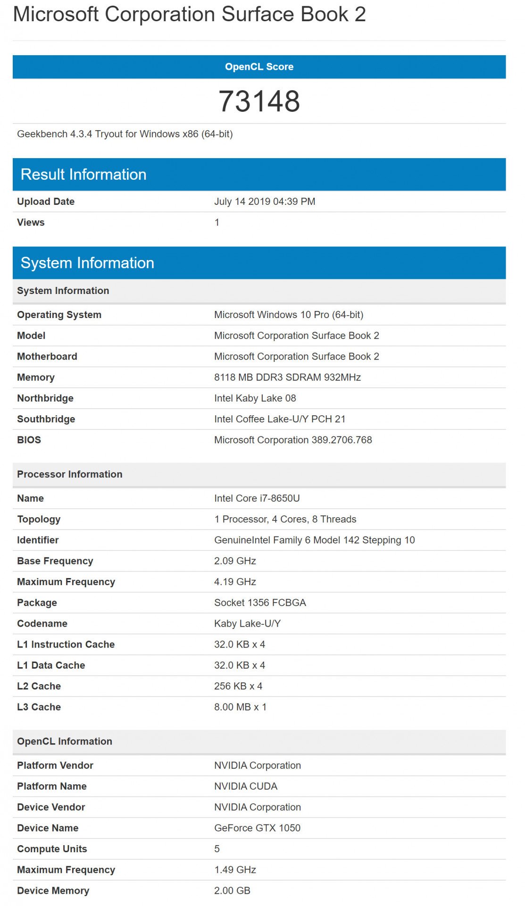This screenshot has height=906, width=525.
Task: Click the Views count value "1"
Action: (217, 222)
